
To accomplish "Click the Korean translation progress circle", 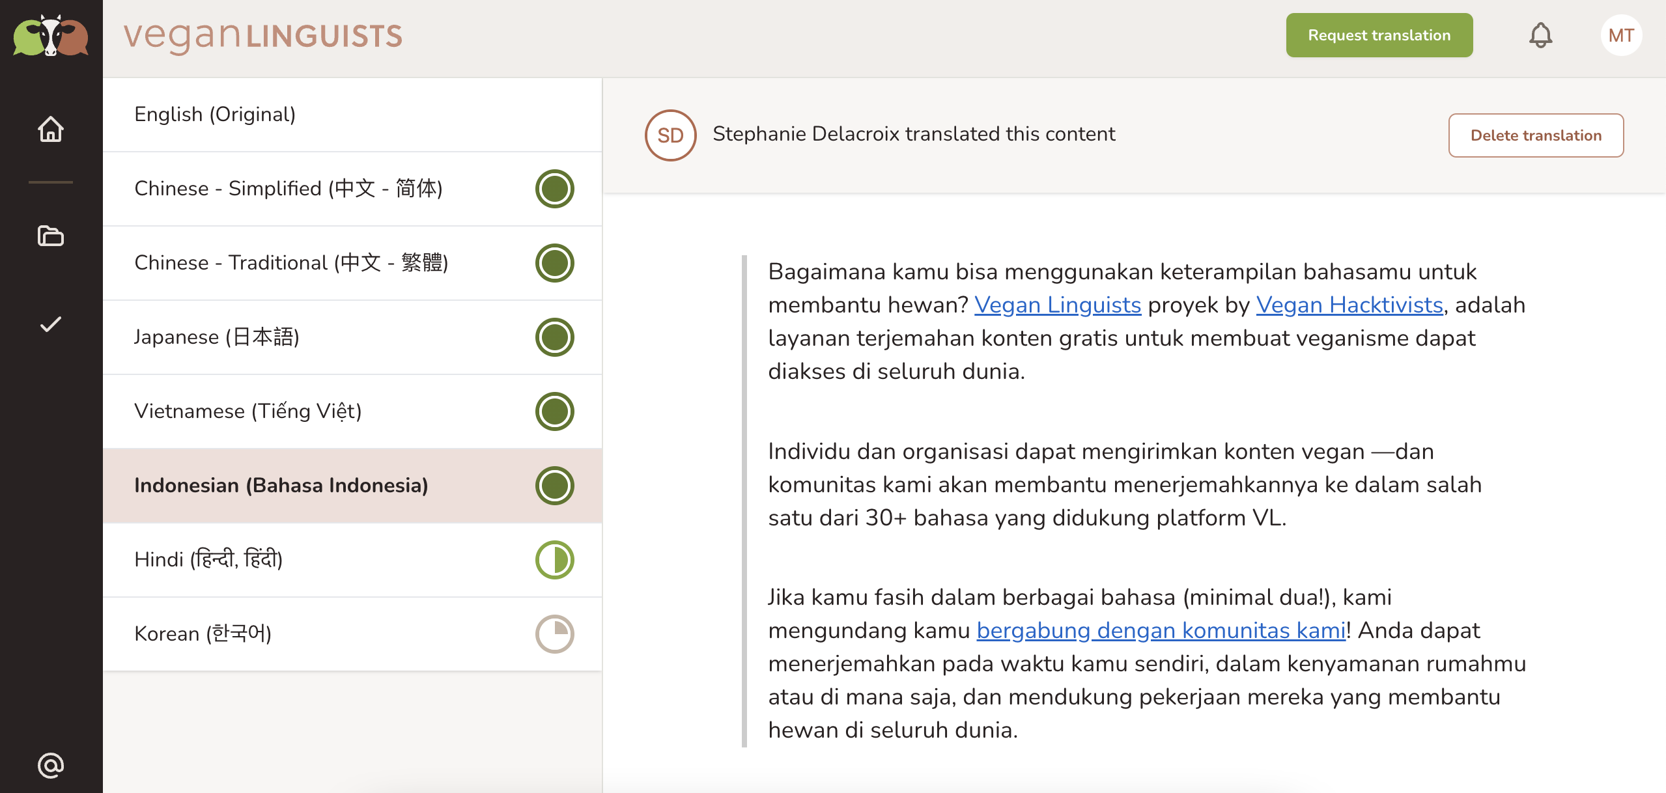I will pyautogui.click(x=553, y=633).
